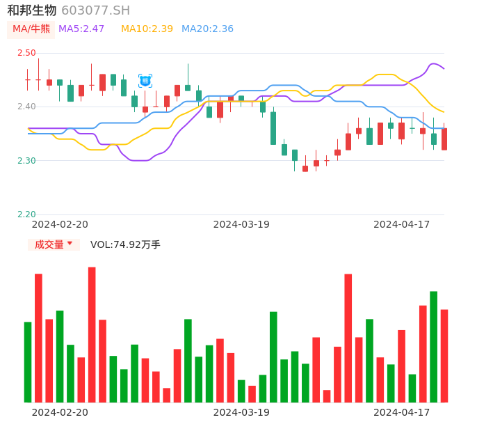Click the lowest red candlestick near 2.28
This screenshot has width=477, height=422.
305,169
